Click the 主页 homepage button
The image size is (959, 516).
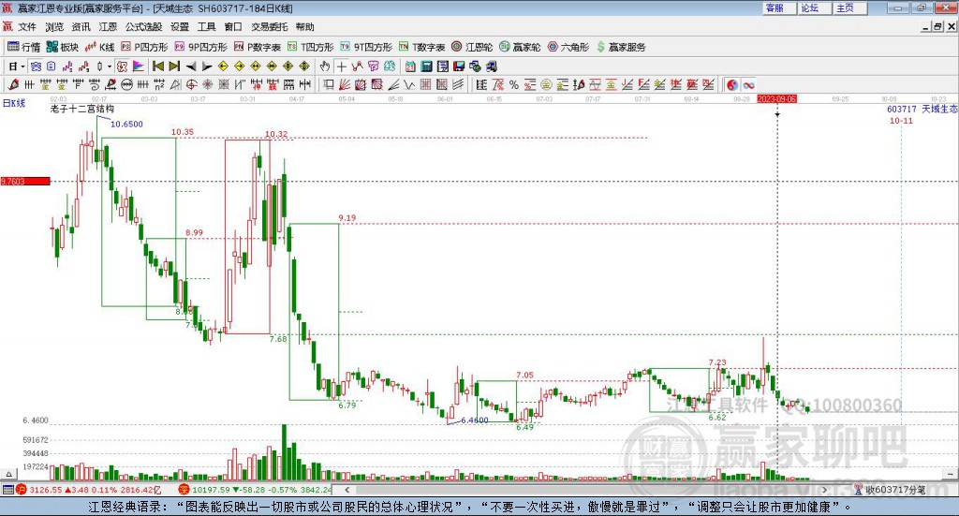(849, 7)
